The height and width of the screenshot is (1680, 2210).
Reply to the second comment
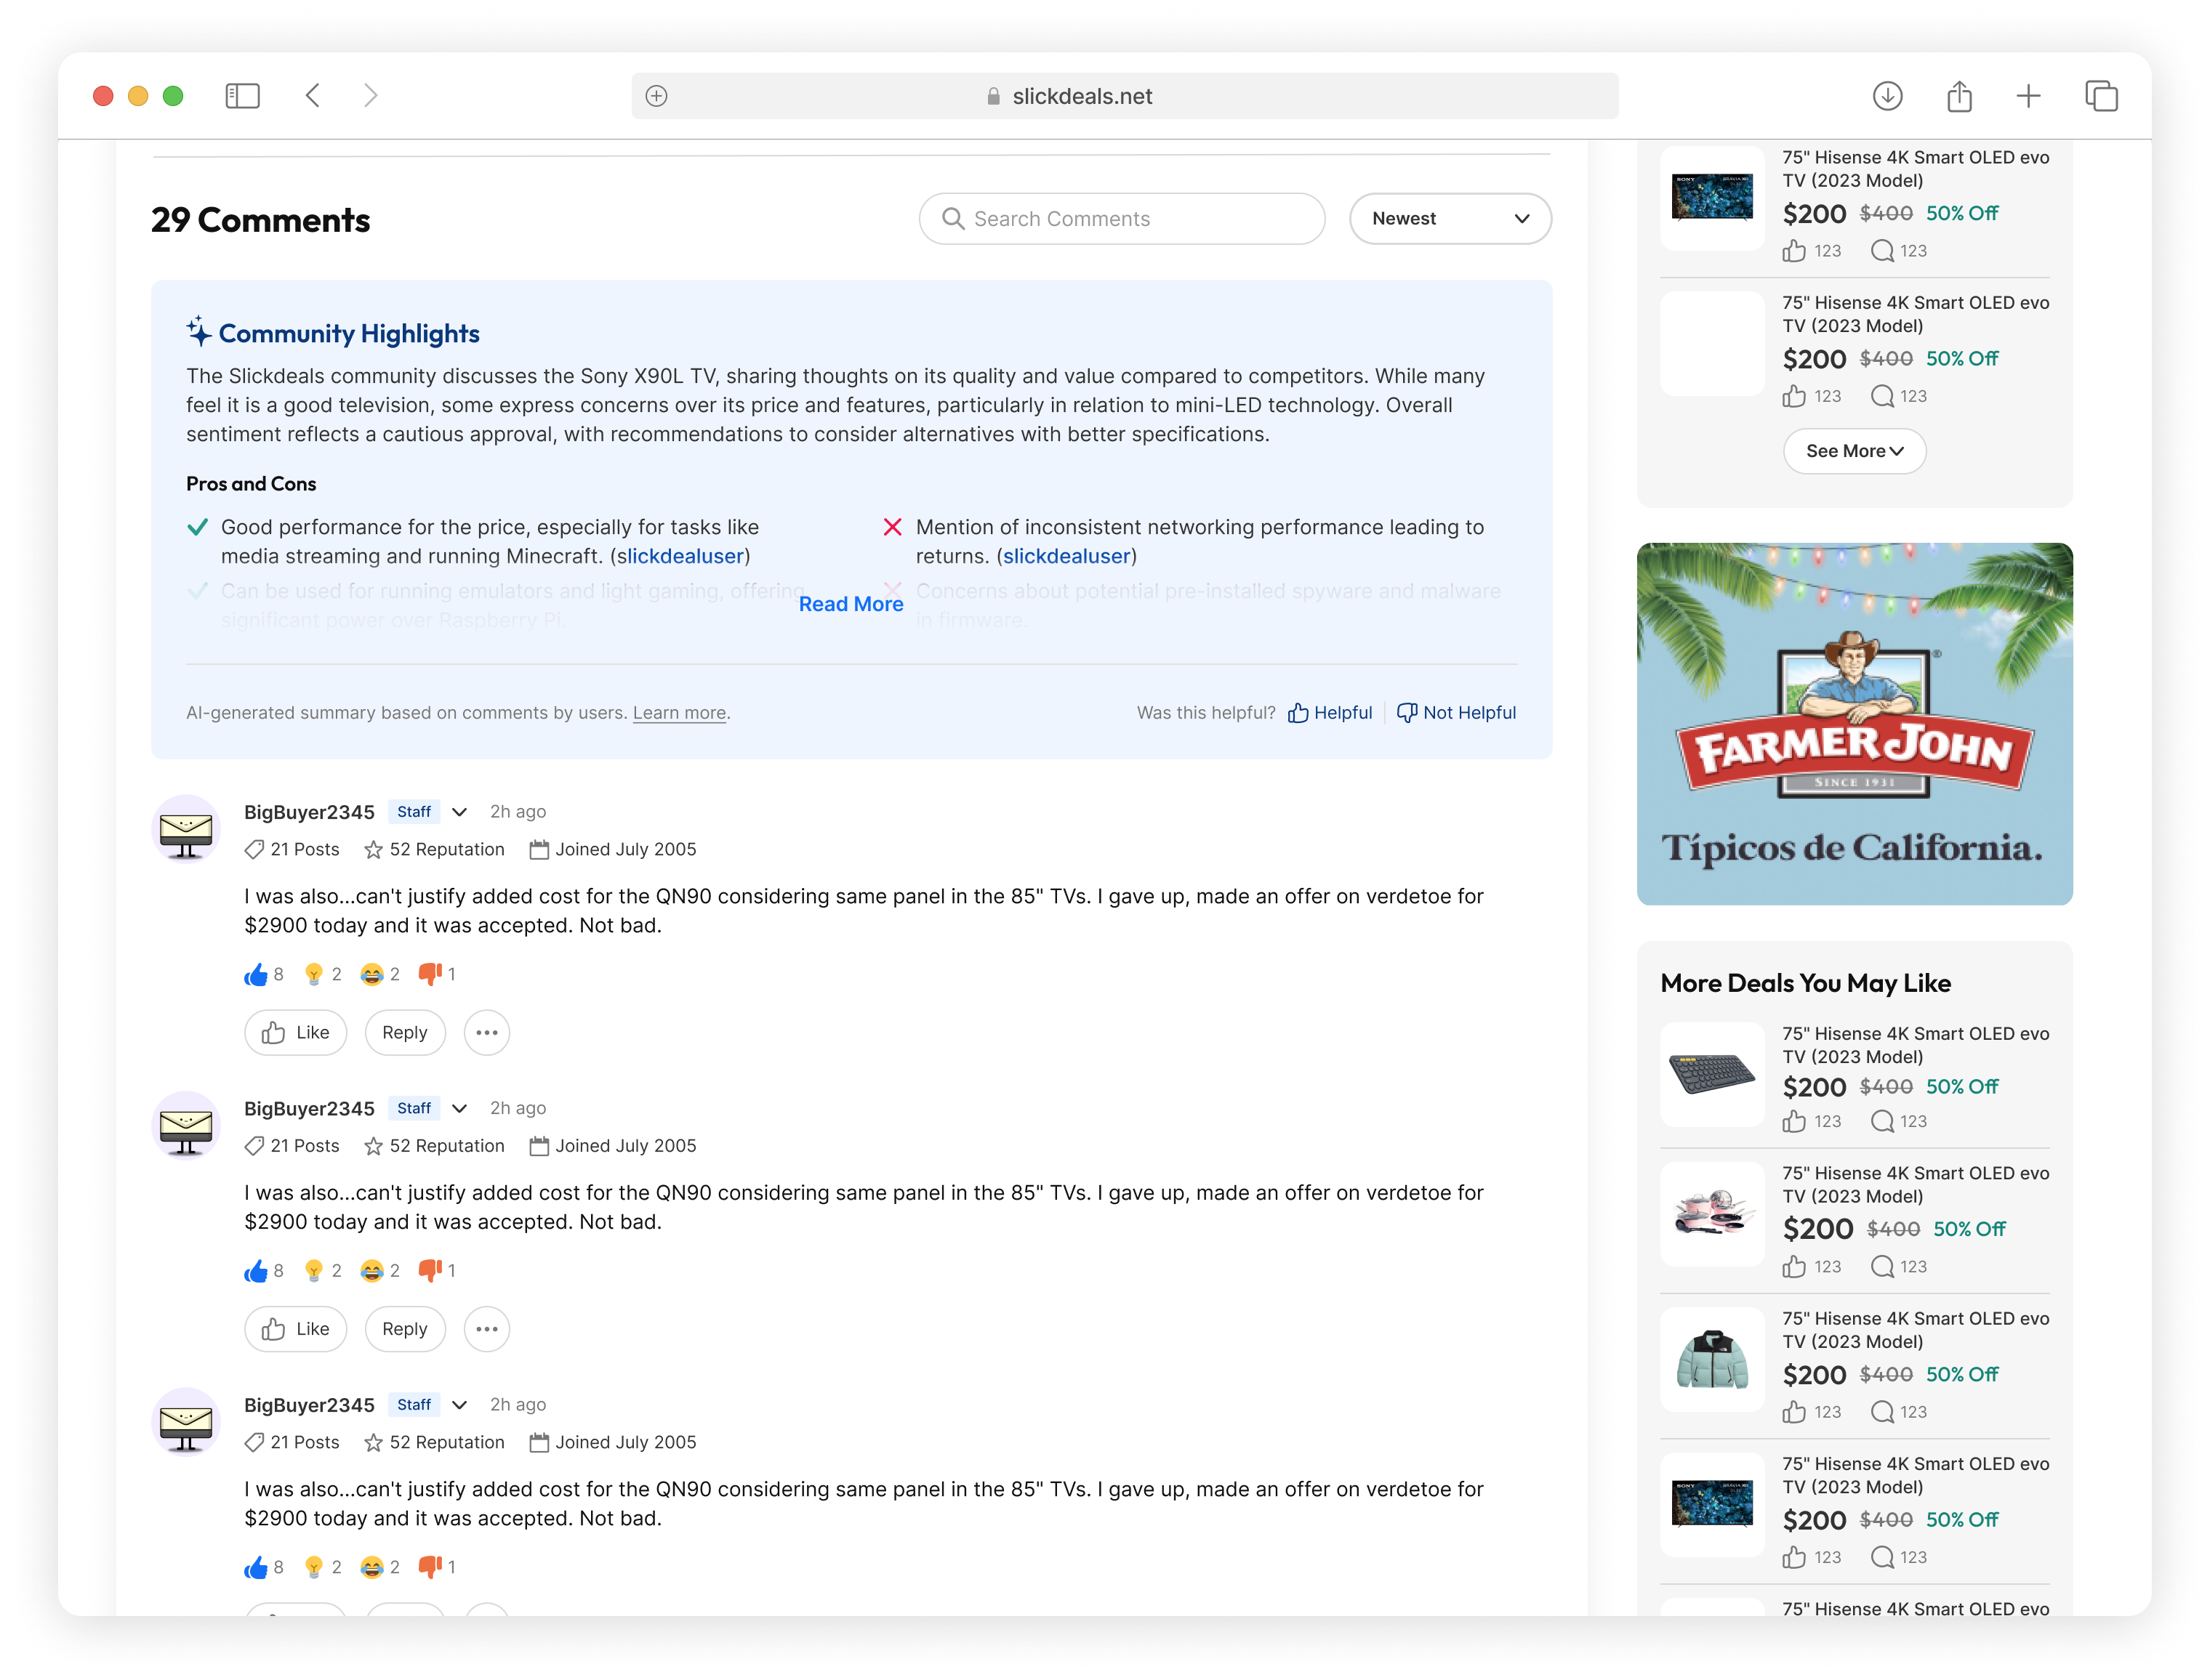pyautogui.click(x=404, y=1329)
